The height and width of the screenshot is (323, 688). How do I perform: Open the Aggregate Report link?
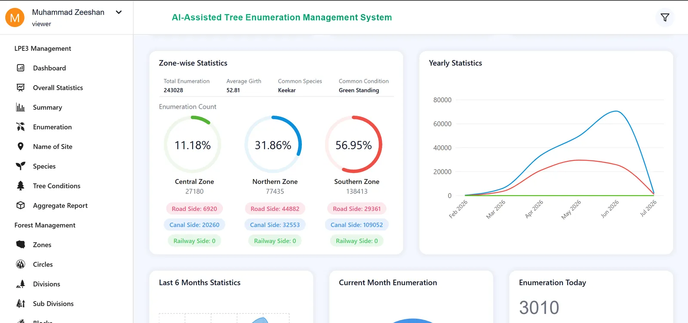tap(60, 206)
